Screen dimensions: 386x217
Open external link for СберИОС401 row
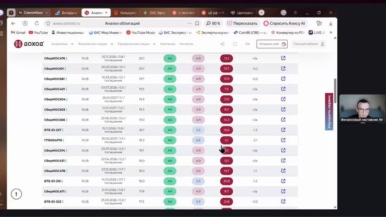[283, 89]
